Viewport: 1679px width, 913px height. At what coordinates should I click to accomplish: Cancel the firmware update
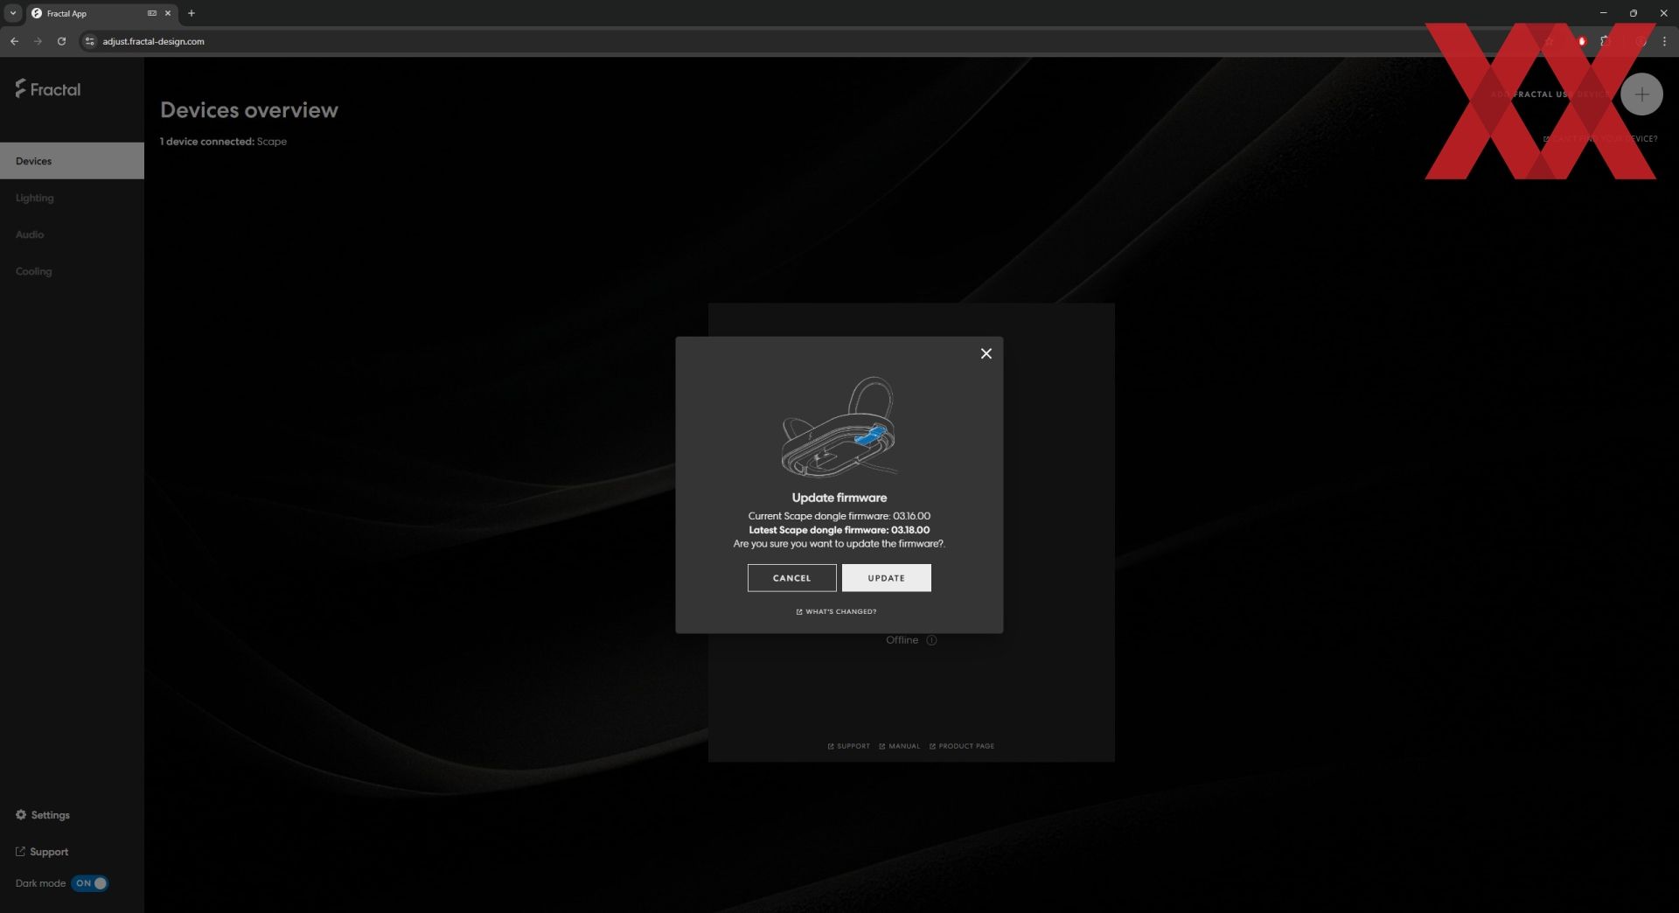coord(791,578)
